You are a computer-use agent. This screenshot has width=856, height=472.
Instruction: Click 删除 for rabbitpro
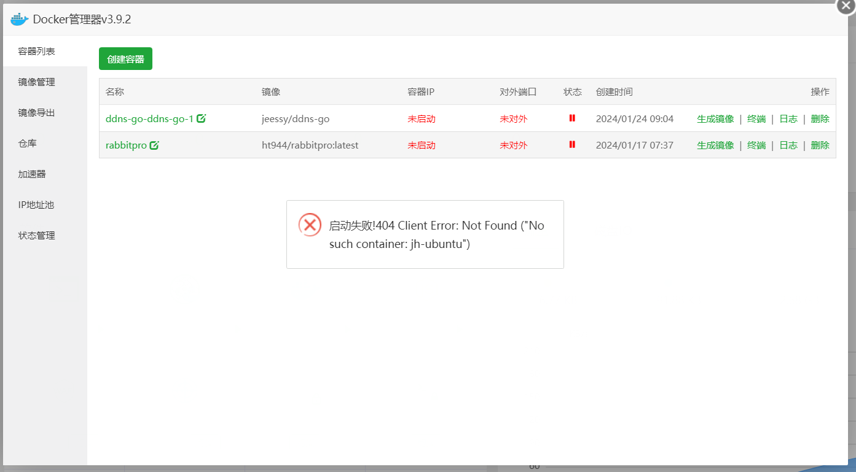coord(820,145)
